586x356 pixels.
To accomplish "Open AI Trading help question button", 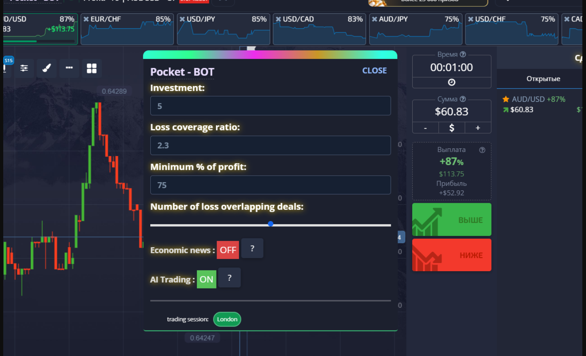I will (x=229, y=278).
